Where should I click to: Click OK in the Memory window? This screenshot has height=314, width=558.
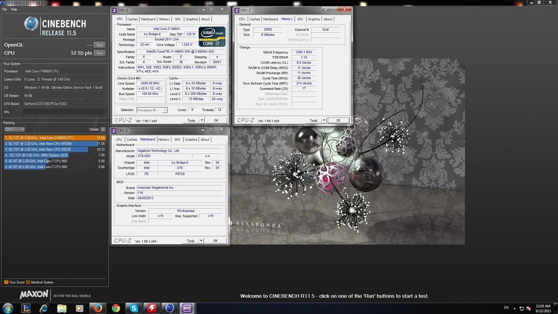tap(338, 120)
